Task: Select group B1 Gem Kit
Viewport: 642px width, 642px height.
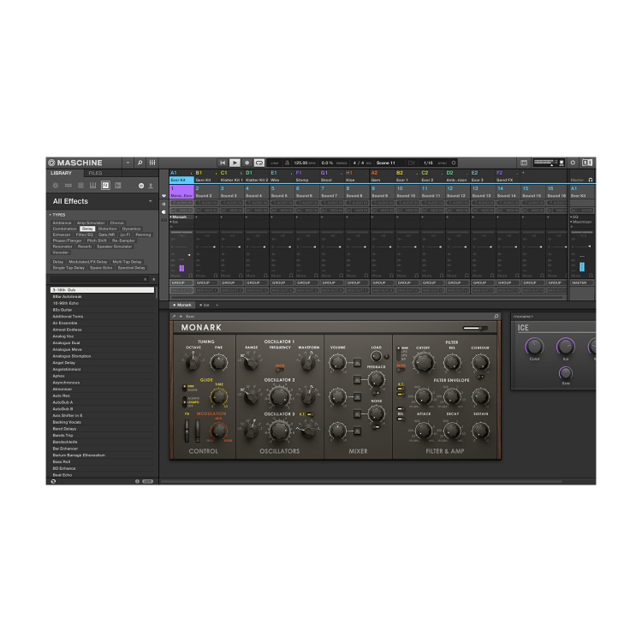Action: 206,176
